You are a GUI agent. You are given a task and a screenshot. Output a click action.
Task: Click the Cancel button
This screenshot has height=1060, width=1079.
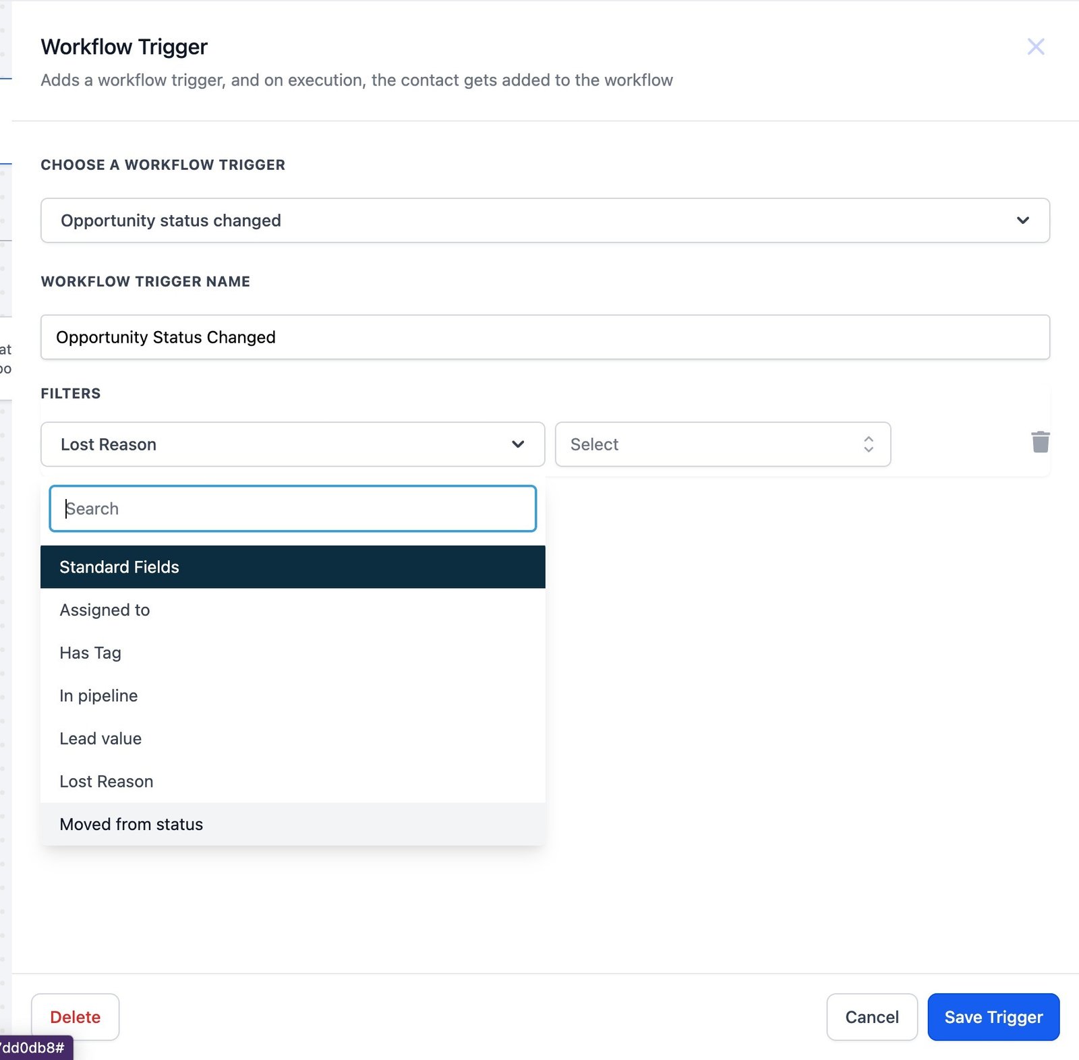point(871,1017)
